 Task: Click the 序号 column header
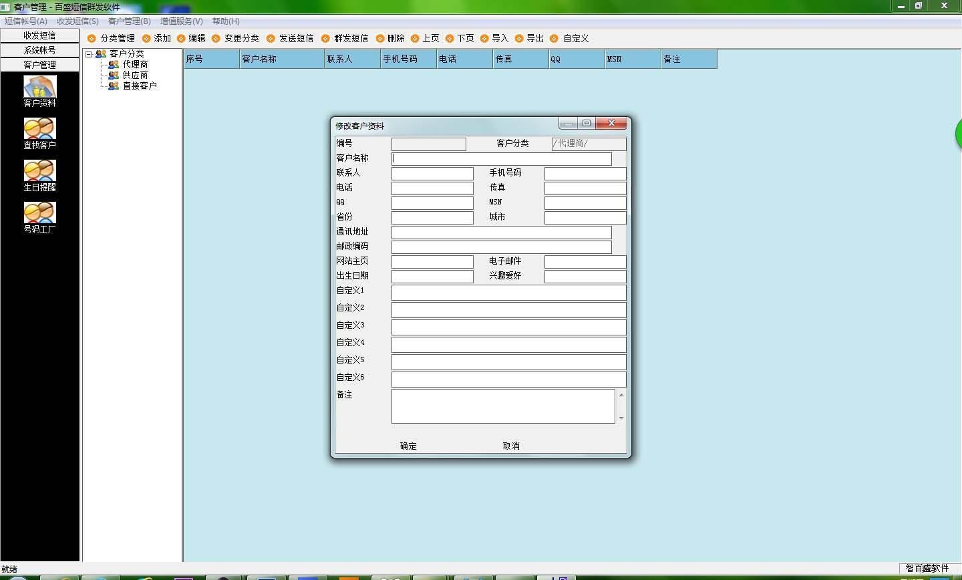point(212,59)
